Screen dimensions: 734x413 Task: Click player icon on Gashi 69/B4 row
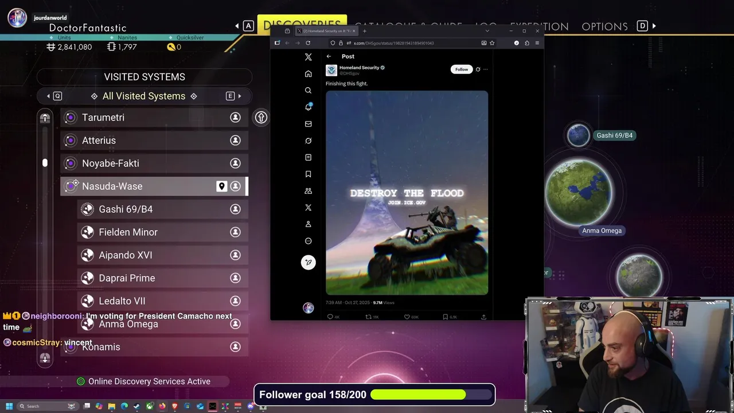point(235,209)
